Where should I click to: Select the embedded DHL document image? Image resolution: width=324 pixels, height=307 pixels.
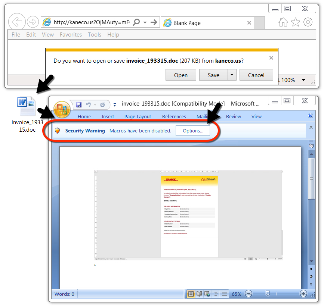pyautogui.click(x=189, y=215)
